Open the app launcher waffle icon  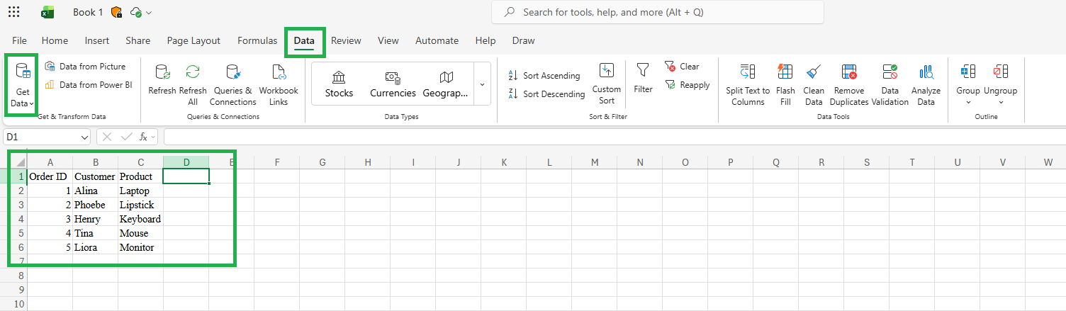click(13, 12)
